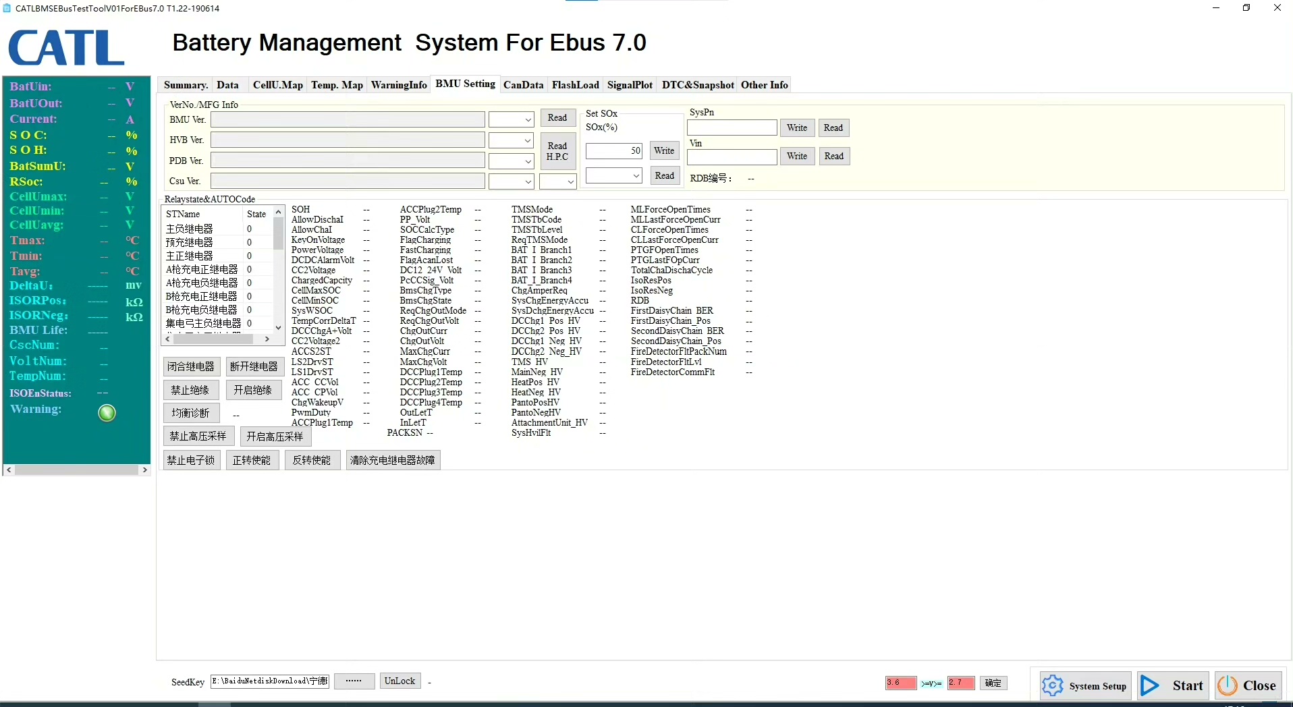
Task: Open the Summary tab
Action: [186, 85]
